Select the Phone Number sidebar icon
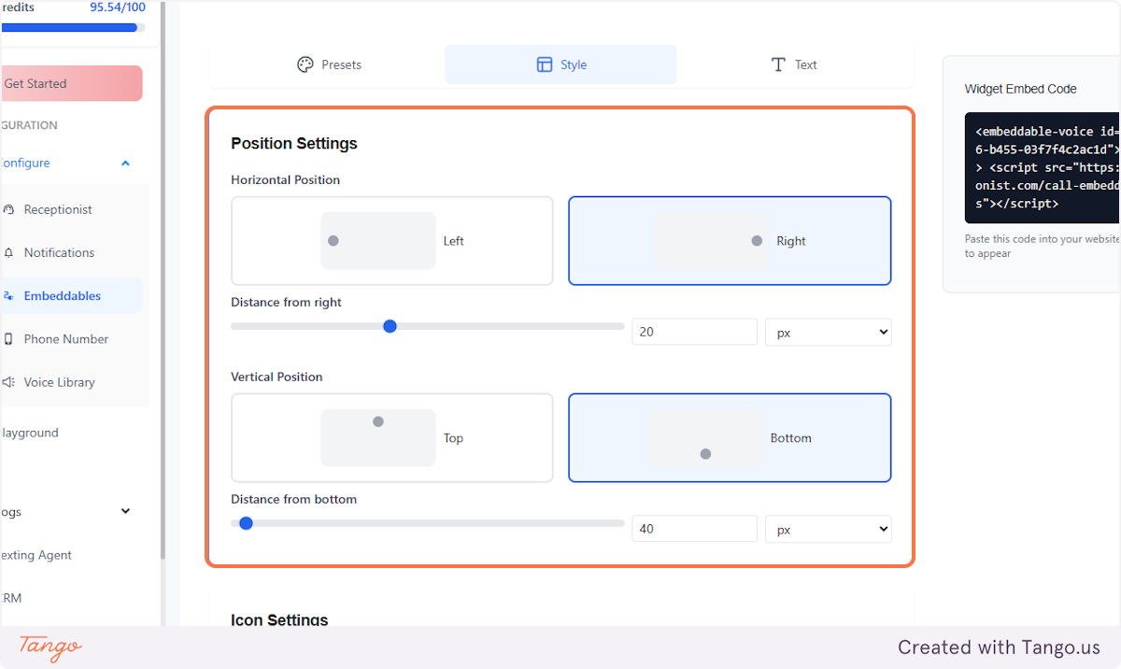 coord(10,338)
